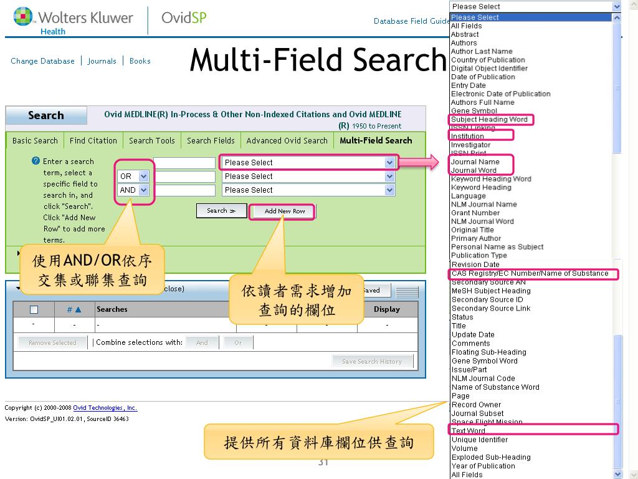Select Publication Type field option
This screenshot has height=479, width=638.
(x=479, y=255)
